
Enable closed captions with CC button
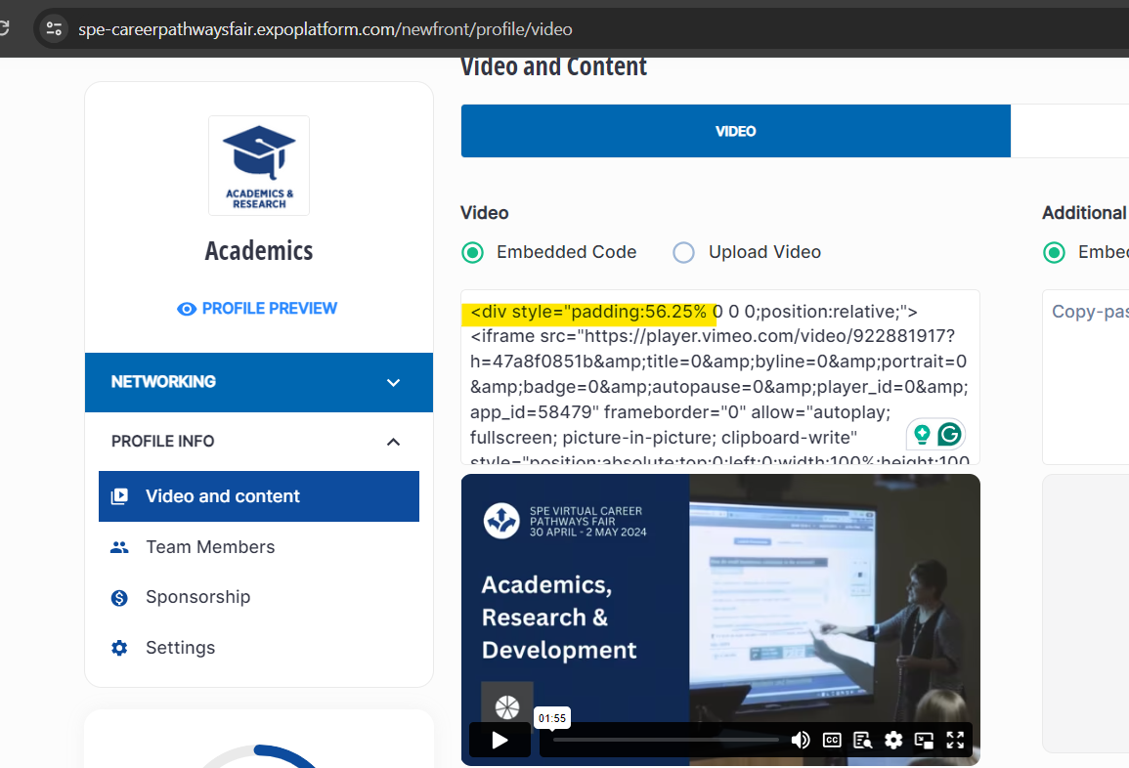tap(832, 740)
